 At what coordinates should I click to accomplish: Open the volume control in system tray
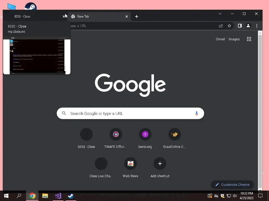[235, 196]
